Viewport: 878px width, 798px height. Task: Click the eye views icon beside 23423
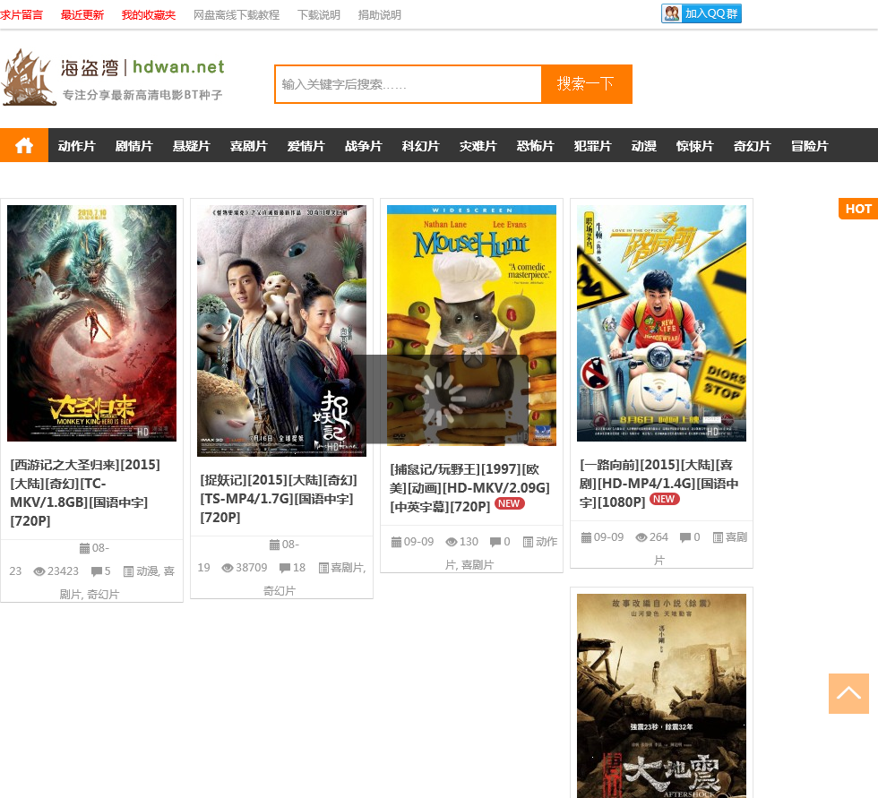(x=39, y=571)
